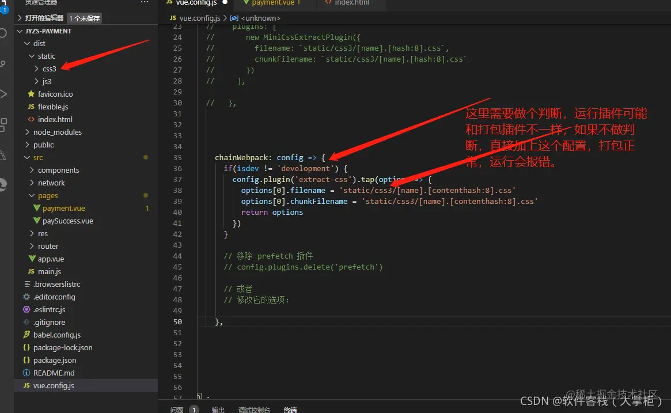Open the explorer panel more actions ellipsis
Image resolution: width=671 pixels, height=413 pixels.
pos(145,2)
